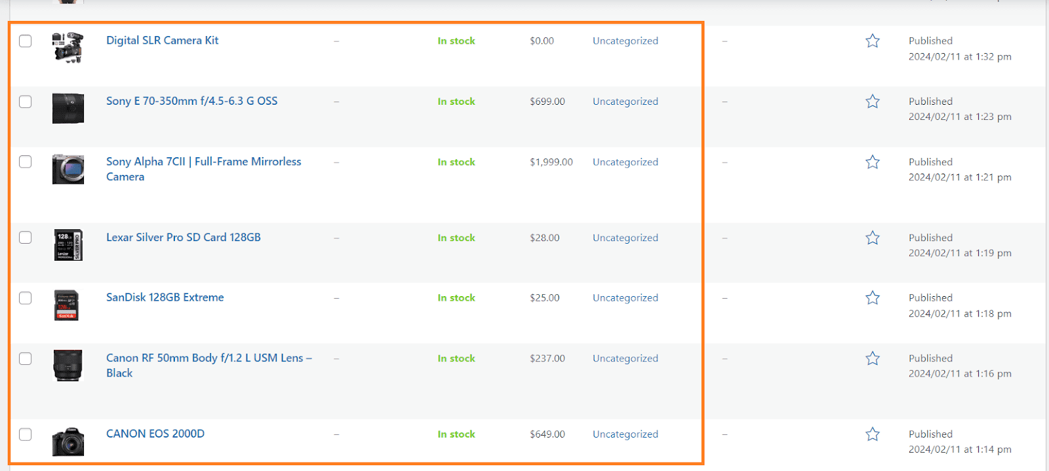Click the Canon RF 50mm lens thumbnail
This screenshot has height=471, width=1049.
pos(68,366)
